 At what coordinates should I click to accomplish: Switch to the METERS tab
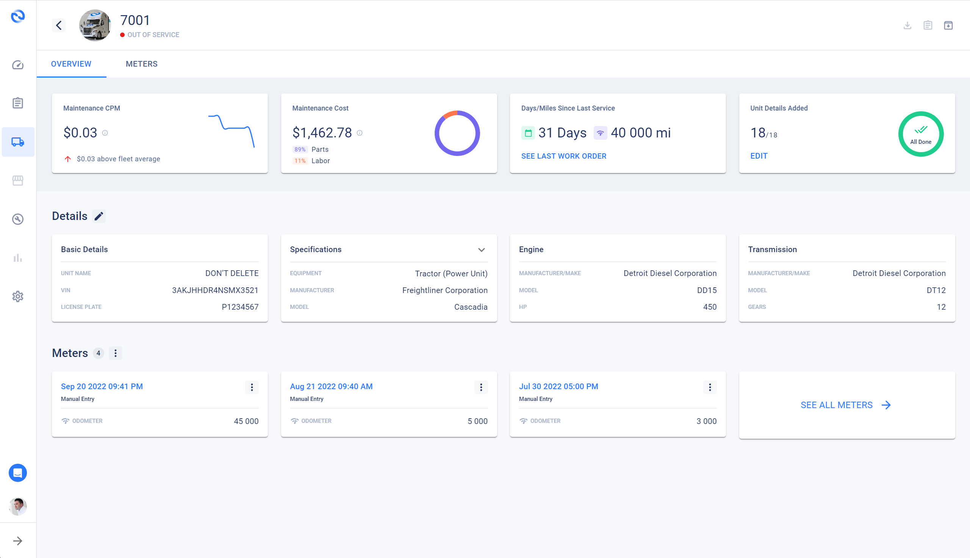click(142, 64)
